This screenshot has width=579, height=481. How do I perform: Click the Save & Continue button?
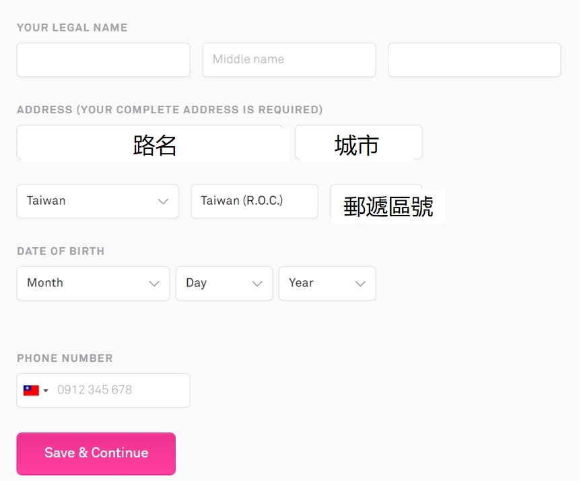96,453
